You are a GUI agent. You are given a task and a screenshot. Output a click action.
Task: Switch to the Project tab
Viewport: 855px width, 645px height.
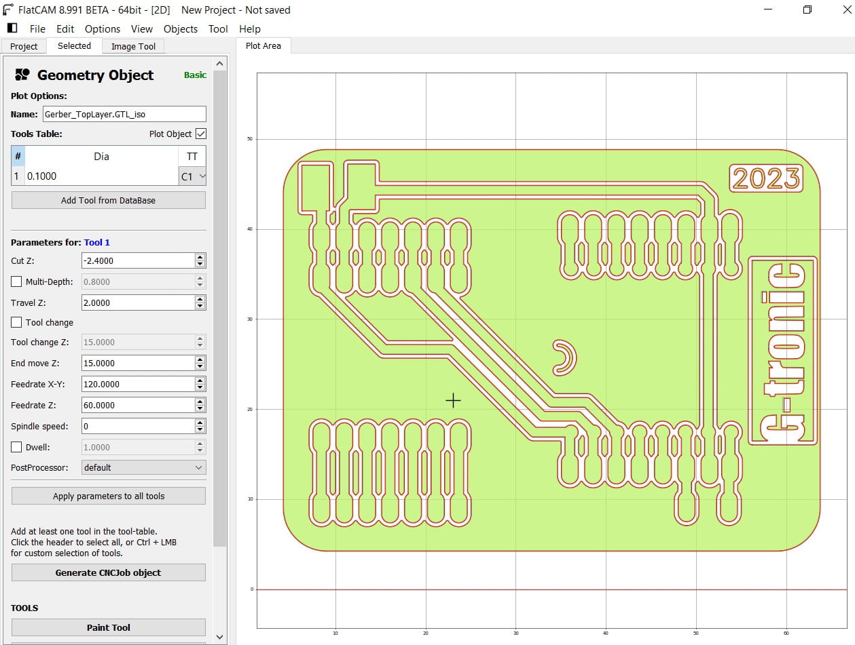coord(24,45)
